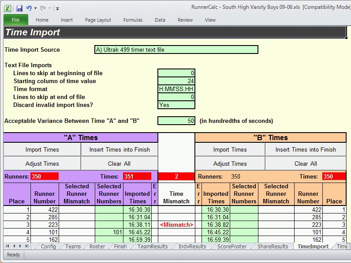Select Lines to skip at beginning field
Image resolution: width=351 pixels, height=263 pixels.
(x=176, y=73)
